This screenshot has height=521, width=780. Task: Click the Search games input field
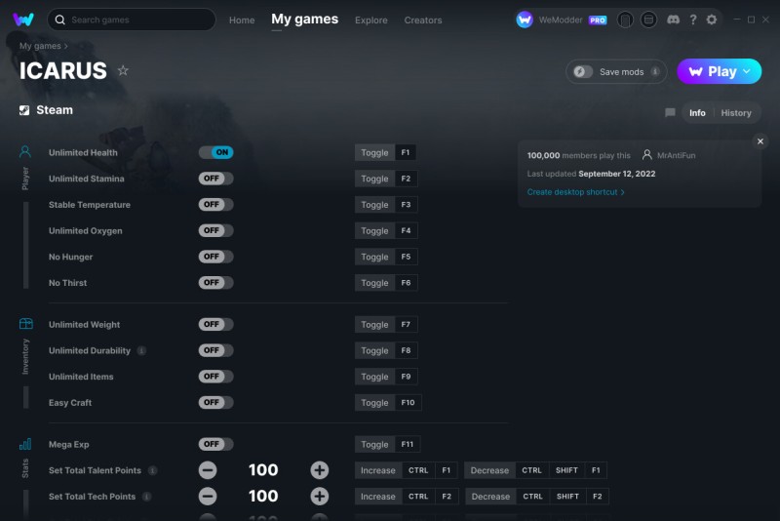[132, 20]
